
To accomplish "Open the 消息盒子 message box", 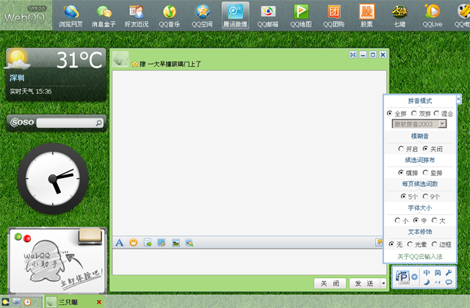I will coord(104,15).
